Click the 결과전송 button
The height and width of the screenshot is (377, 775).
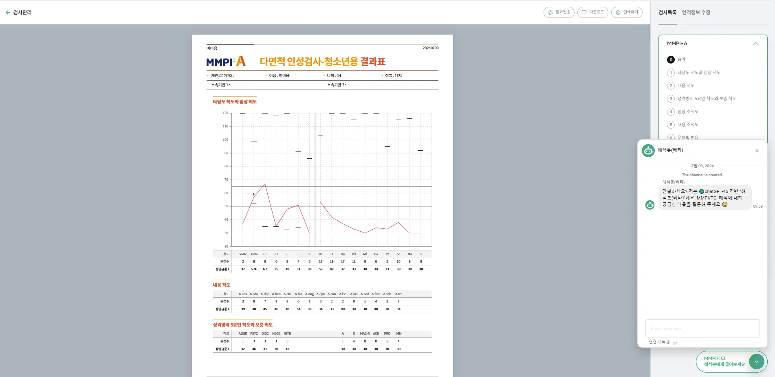(559, 12)
